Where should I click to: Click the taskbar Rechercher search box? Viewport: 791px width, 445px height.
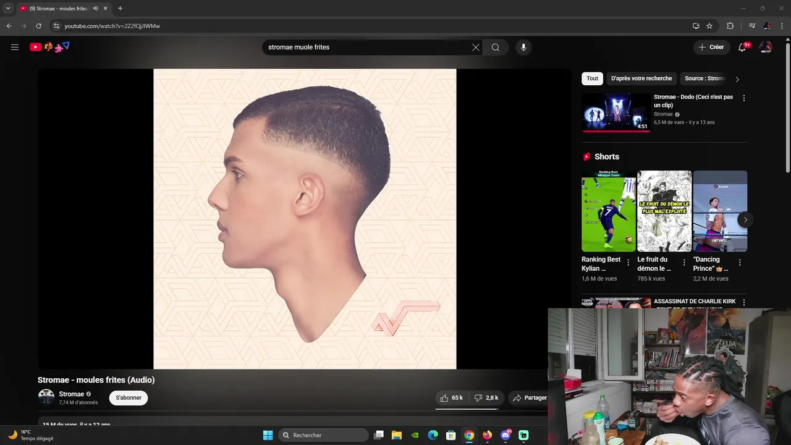(323, 435)
